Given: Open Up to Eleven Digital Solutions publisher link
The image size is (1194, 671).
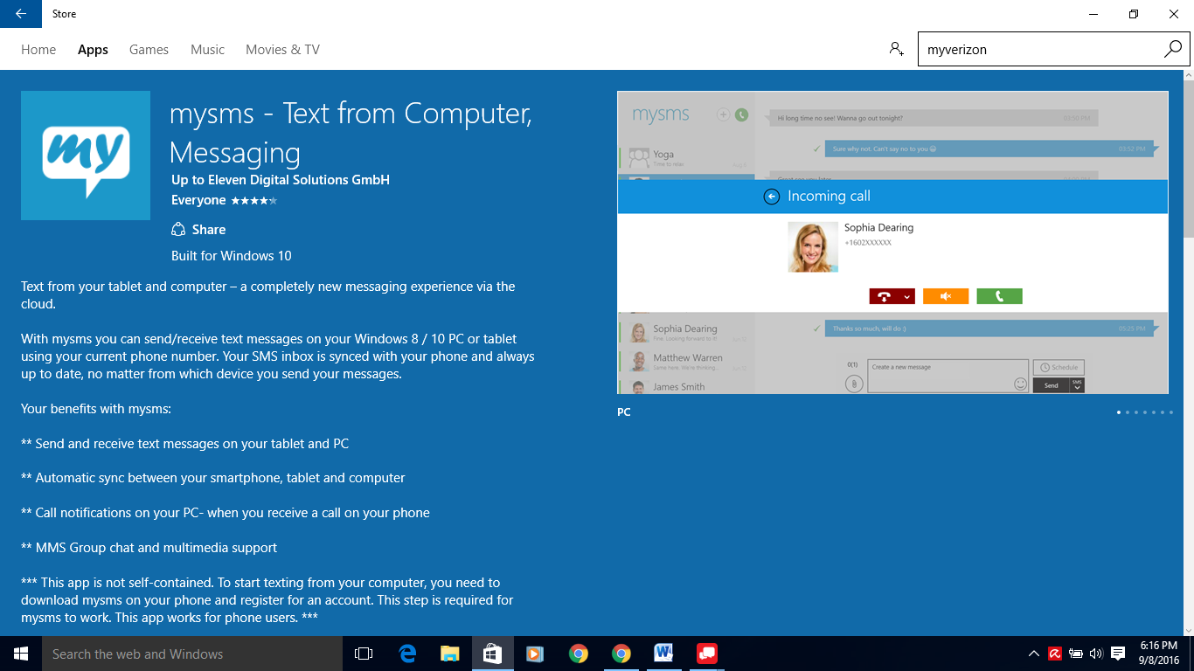Looking at the screenshot, I should click(281, 180).
